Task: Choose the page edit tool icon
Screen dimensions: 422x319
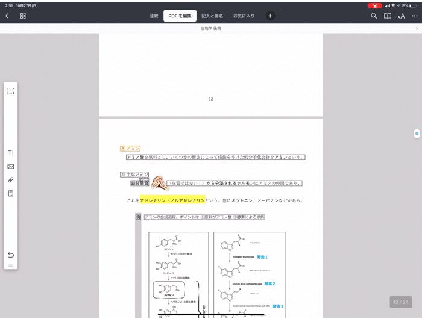Action: [11, 193]
